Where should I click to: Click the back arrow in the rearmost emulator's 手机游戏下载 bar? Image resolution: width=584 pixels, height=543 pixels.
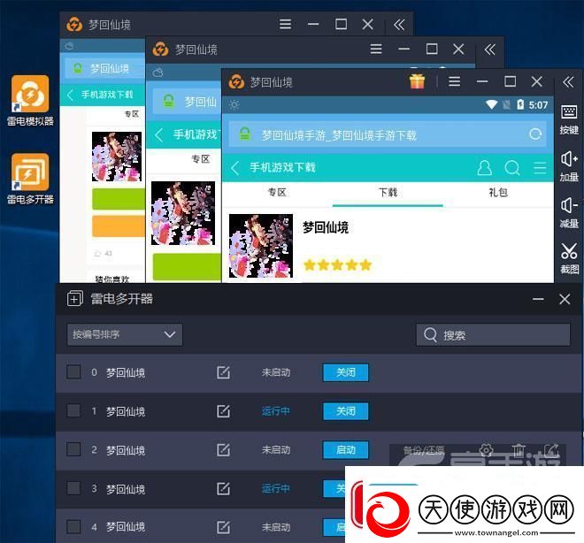coord(70,95)
